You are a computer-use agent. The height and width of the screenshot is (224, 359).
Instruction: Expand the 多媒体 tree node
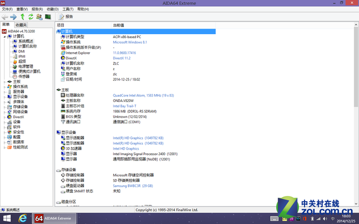click(4, 102)
